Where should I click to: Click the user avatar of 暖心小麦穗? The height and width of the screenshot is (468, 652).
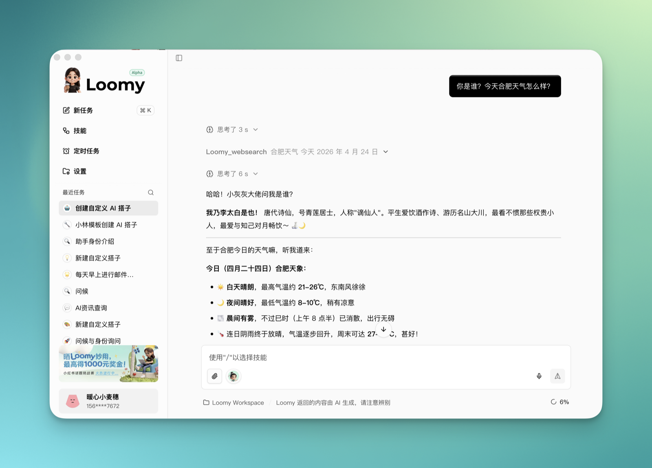click(73, 401)
